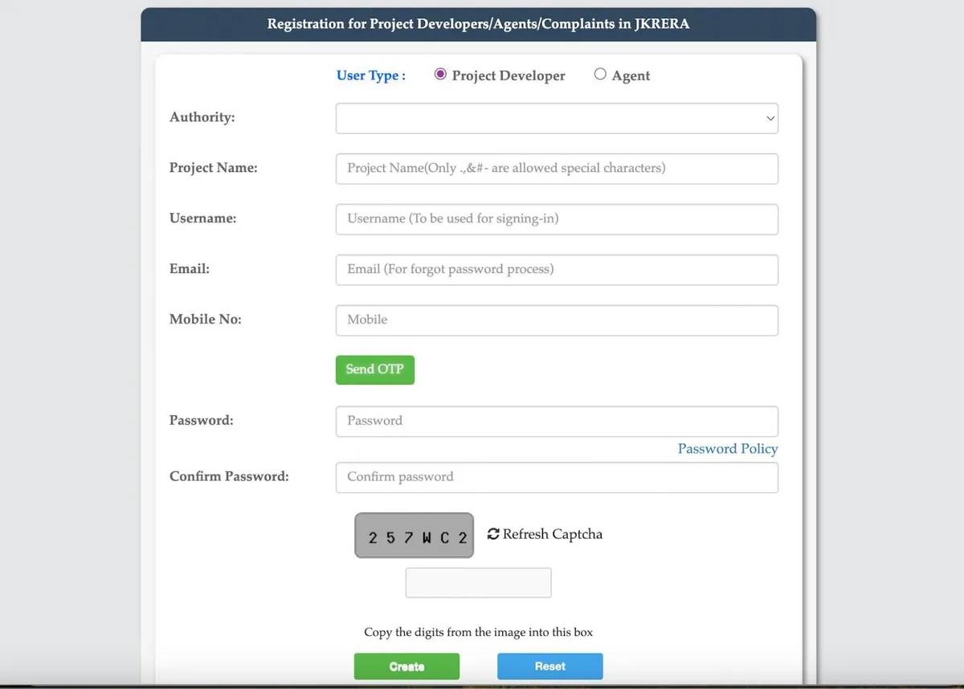Click the captcha image showing 257WC2
The height and width of the screenshot is (689, 964).
pos(415,536)
